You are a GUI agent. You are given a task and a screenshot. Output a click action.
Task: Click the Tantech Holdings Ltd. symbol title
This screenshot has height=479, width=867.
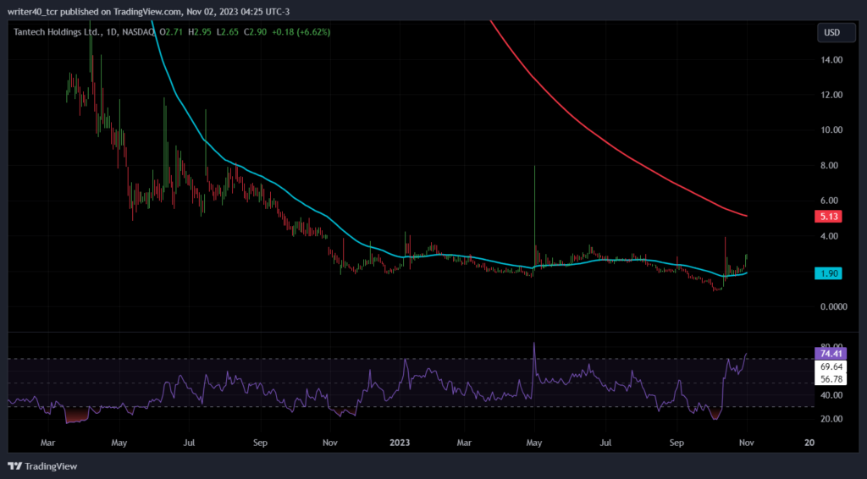coord(58,32)
